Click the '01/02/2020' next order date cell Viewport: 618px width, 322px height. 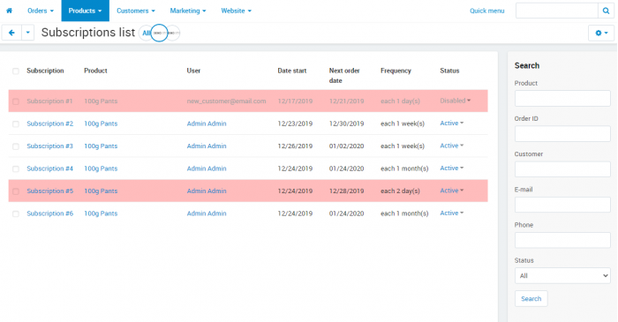(x=346, y=146)
